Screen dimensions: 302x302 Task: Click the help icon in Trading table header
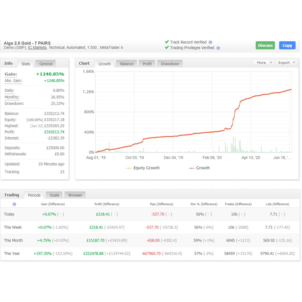pyautogui.click(x=14, y=204)
